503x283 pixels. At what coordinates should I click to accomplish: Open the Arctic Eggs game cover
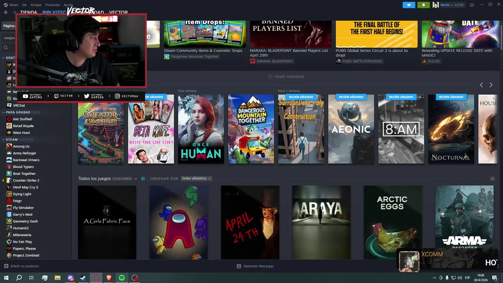tap(393, 222)
